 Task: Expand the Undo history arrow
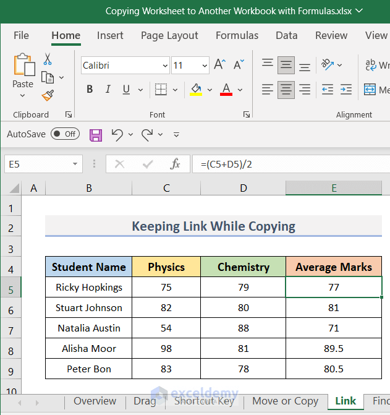(130, 135)
